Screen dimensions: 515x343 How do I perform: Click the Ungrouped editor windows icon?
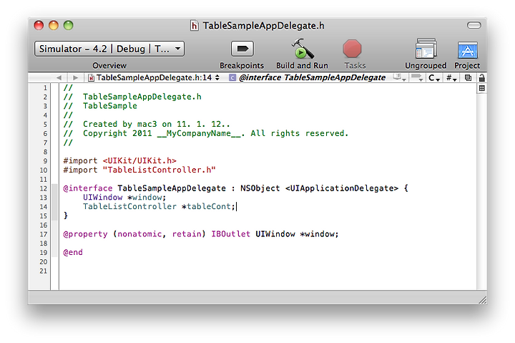point(426,49)
